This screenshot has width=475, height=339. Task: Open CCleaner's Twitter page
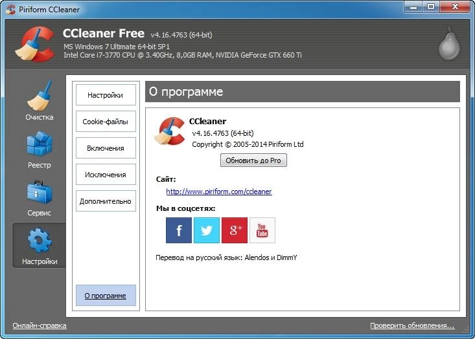207,230
